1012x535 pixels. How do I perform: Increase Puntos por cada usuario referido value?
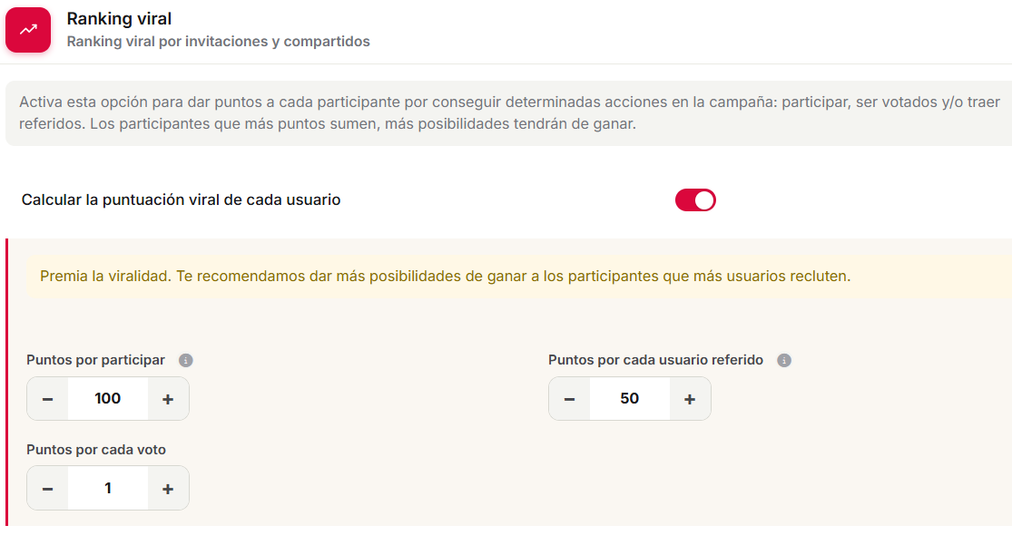coord(690,399)
